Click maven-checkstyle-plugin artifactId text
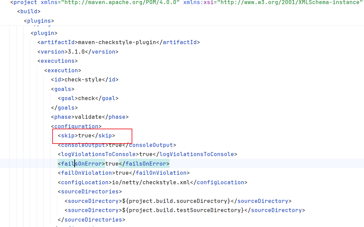 pos(117,42)
